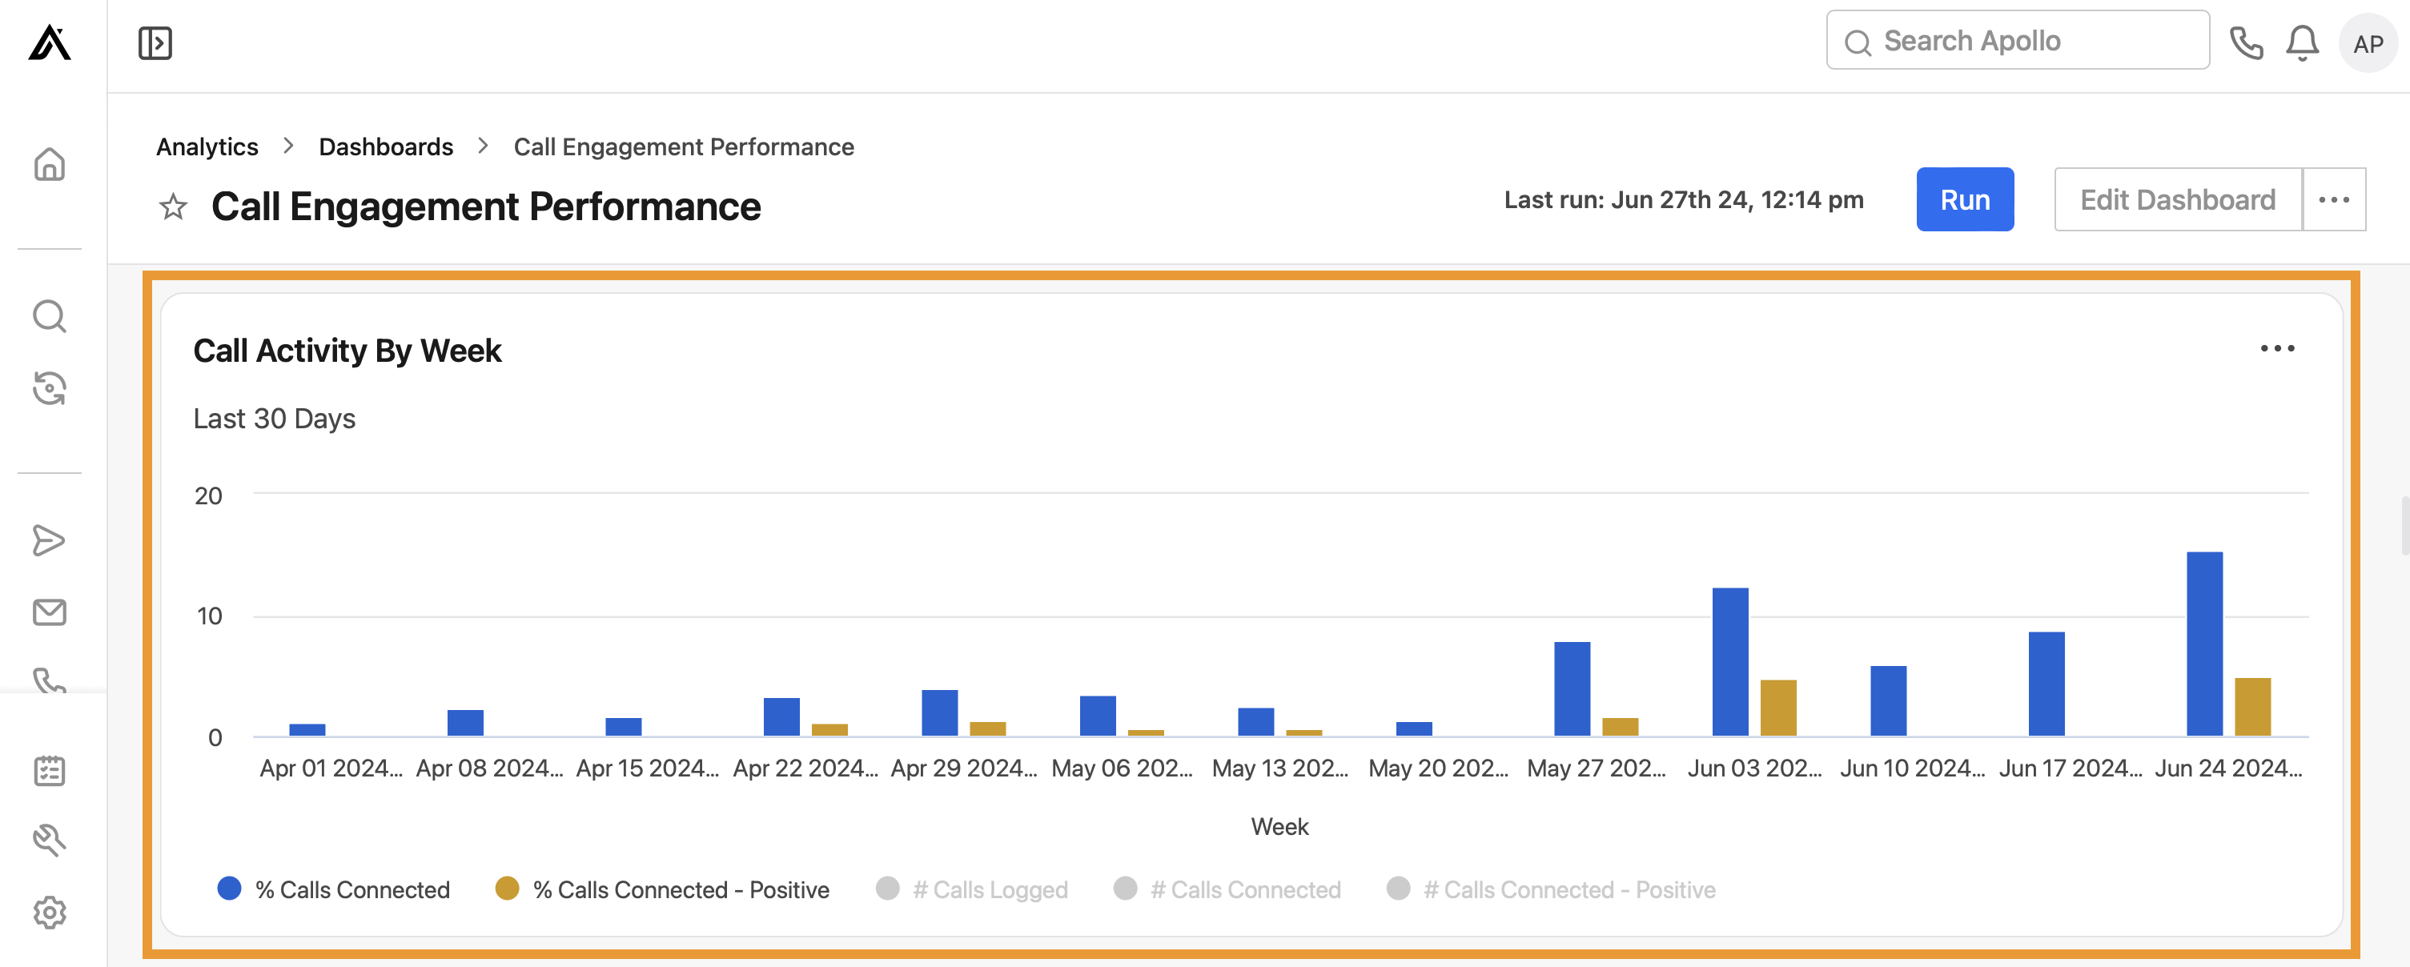This screenshot has width=2410, height=967.
Task: Click the gold bar for Jun 03 week
Action: 1777,709
